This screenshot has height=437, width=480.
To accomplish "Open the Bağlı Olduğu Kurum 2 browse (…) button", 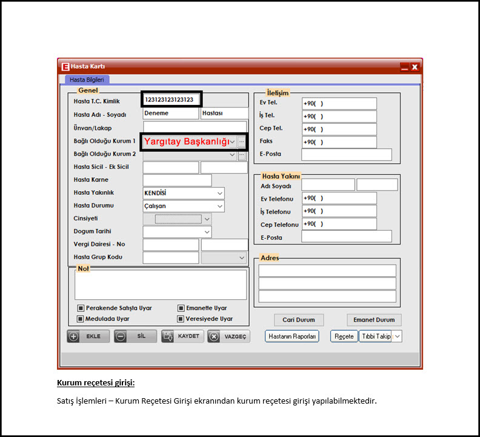I will (242, 155).
